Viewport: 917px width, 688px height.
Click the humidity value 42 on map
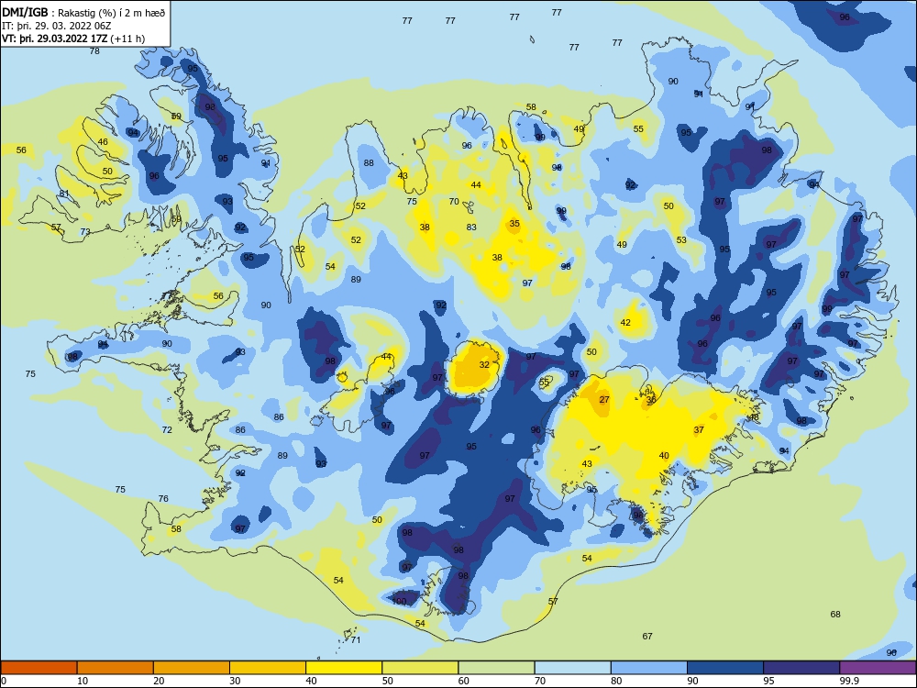(x=625, y=322)
